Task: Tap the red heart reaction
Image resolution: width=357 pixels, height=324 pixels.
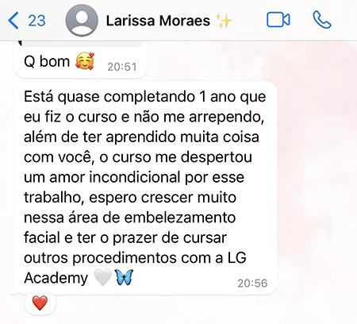Action: (x=40, y=303)
